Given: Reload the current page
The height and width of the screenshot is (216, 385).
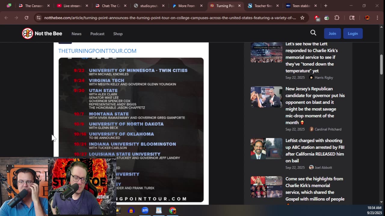Looking at the screenshot, I should coord(26,18).
